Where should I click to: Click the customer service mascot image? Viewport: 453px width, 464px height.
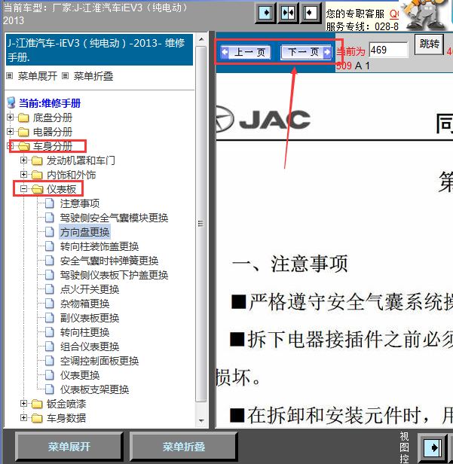(x=424, y=15)
